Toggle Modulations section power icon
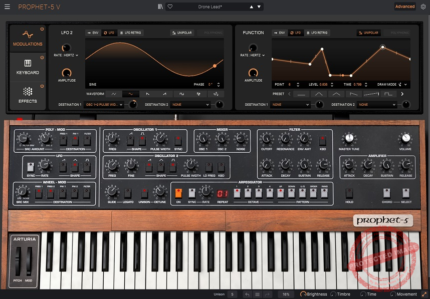The height and width of the screenshot is (299, 430). click(42, 29)
